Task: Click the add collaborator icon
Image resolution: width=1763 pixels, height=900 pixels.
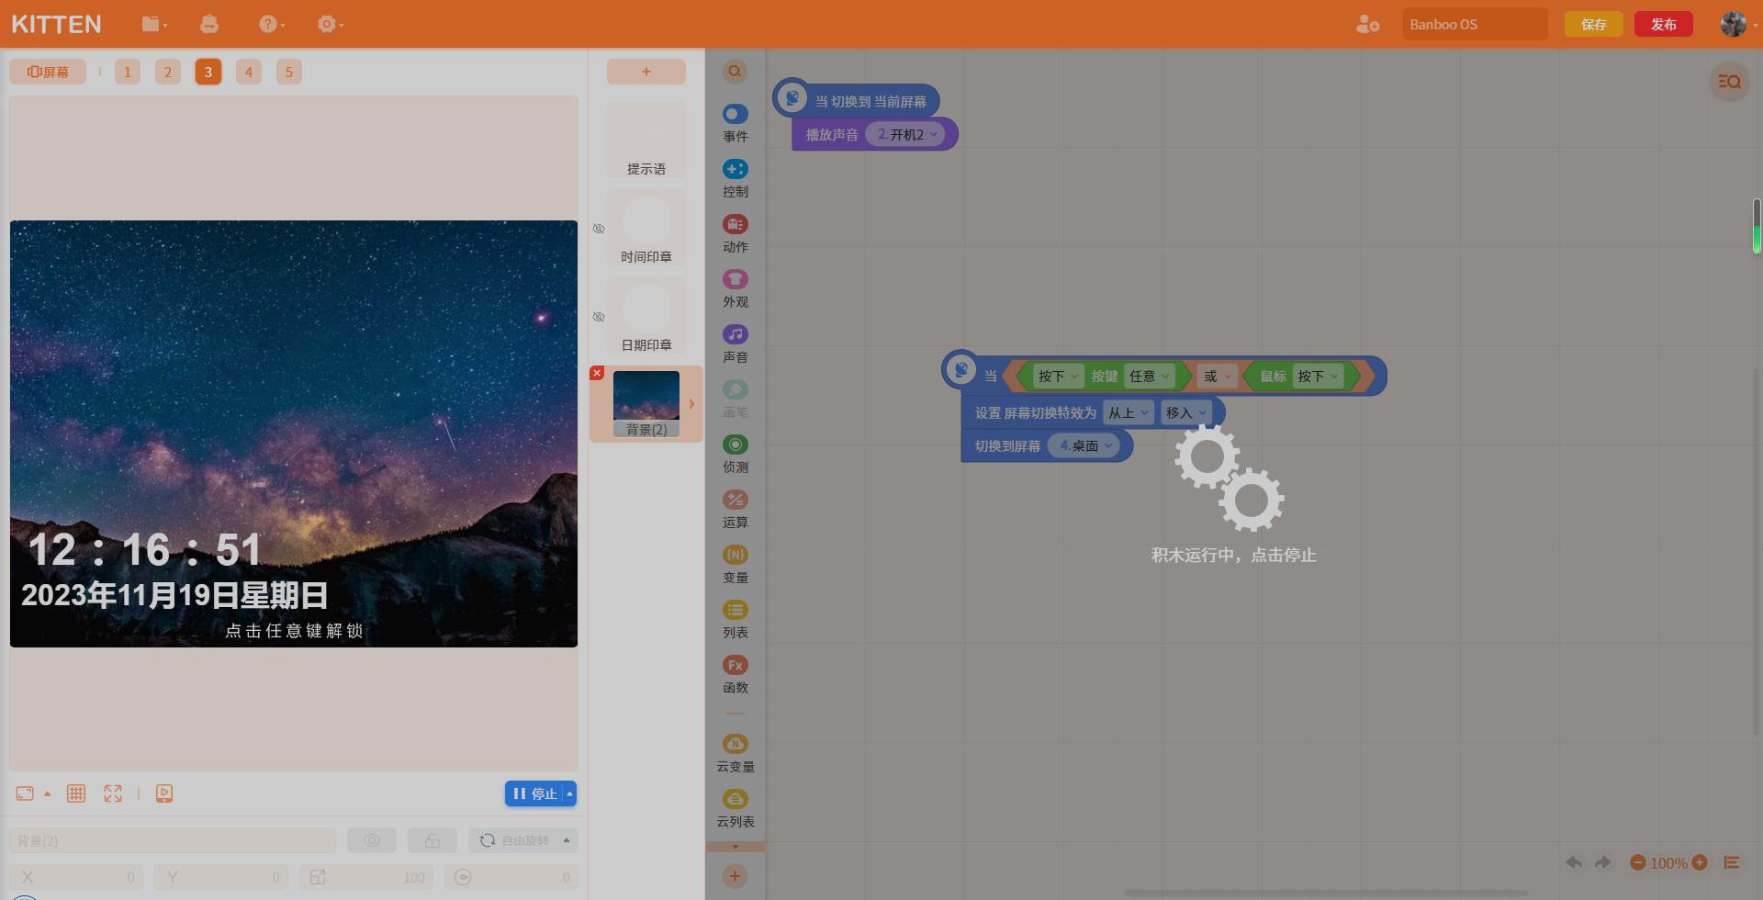Action: (1367, 25)
